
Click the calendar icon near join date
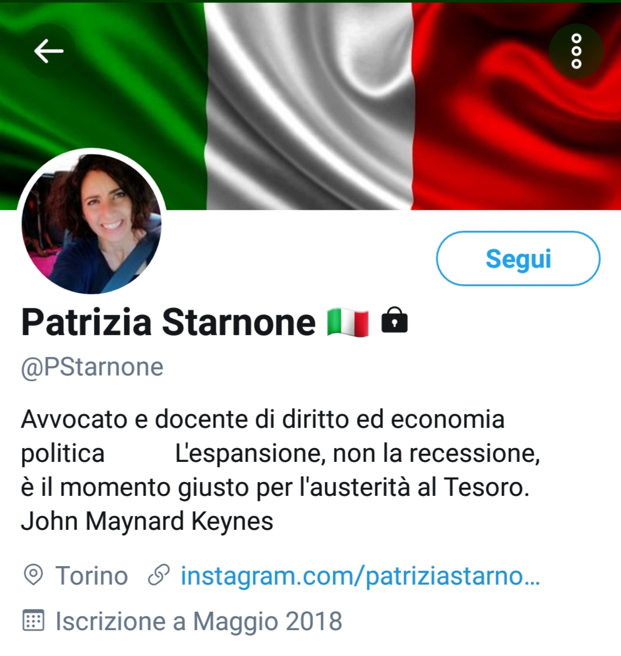coord(33,620)
